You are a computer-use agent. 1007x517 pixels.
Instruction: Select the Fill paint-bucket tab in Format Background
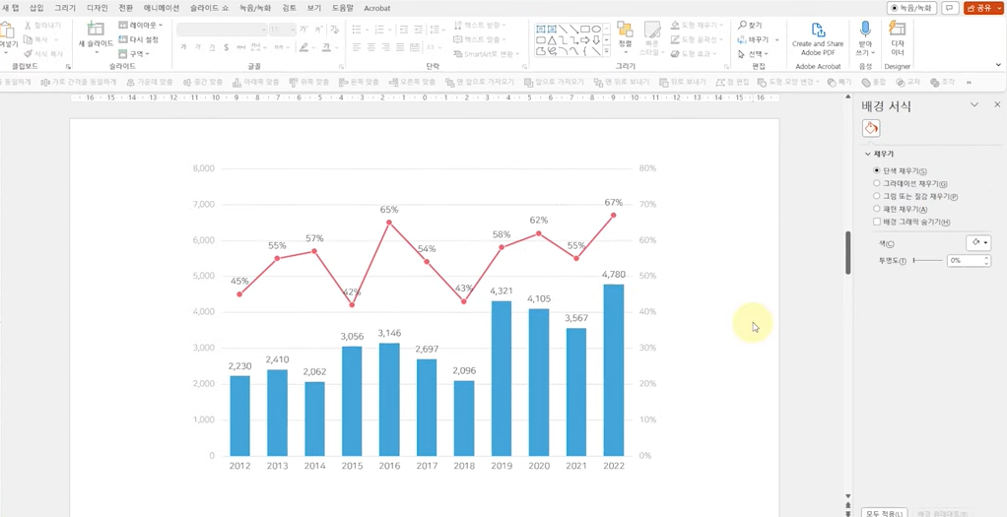coord(871,128)
